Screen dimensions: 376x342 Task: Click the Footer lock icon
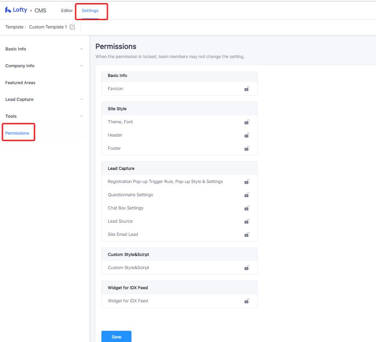pyautogui.click(x=247, y=149)
